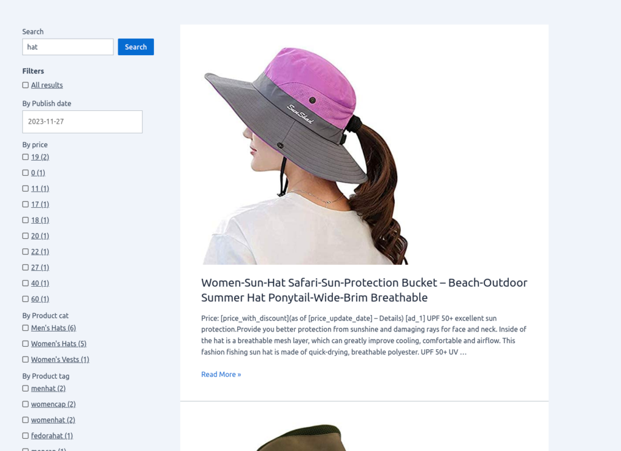Click the 18 (1) price link
This screenshot has height=451, width=621.
pos(40,220)
